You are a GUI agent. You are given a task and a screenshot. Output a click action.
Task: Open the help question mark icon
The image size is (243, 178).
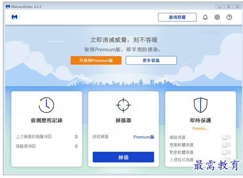pos(229,17)
